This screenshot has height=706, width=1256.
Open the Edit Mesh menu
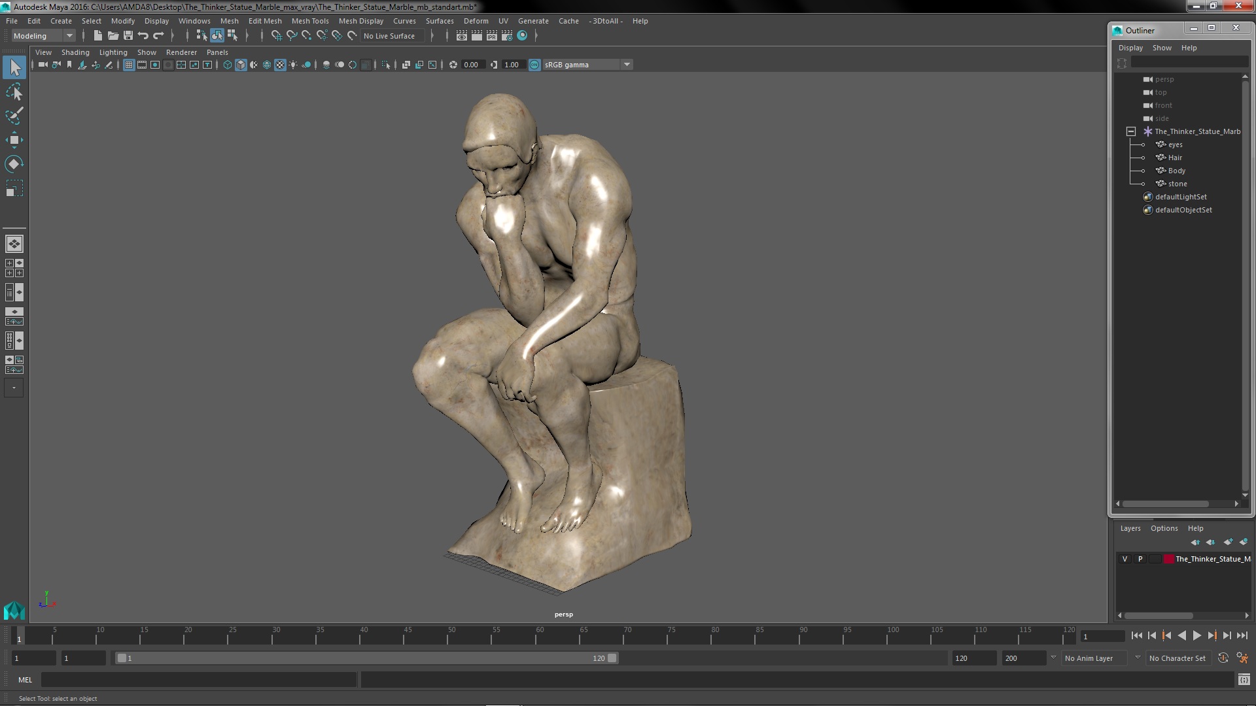coord(265,21)
